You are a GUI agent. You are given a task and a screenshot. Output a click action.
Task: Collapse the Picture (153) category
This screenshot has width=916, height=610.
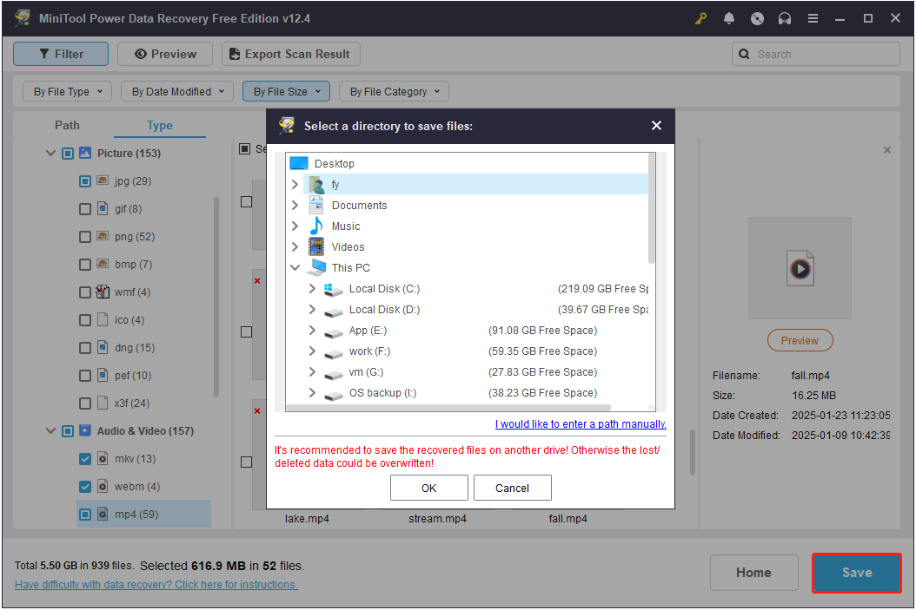pyautogui.click(x=50, y=154)
